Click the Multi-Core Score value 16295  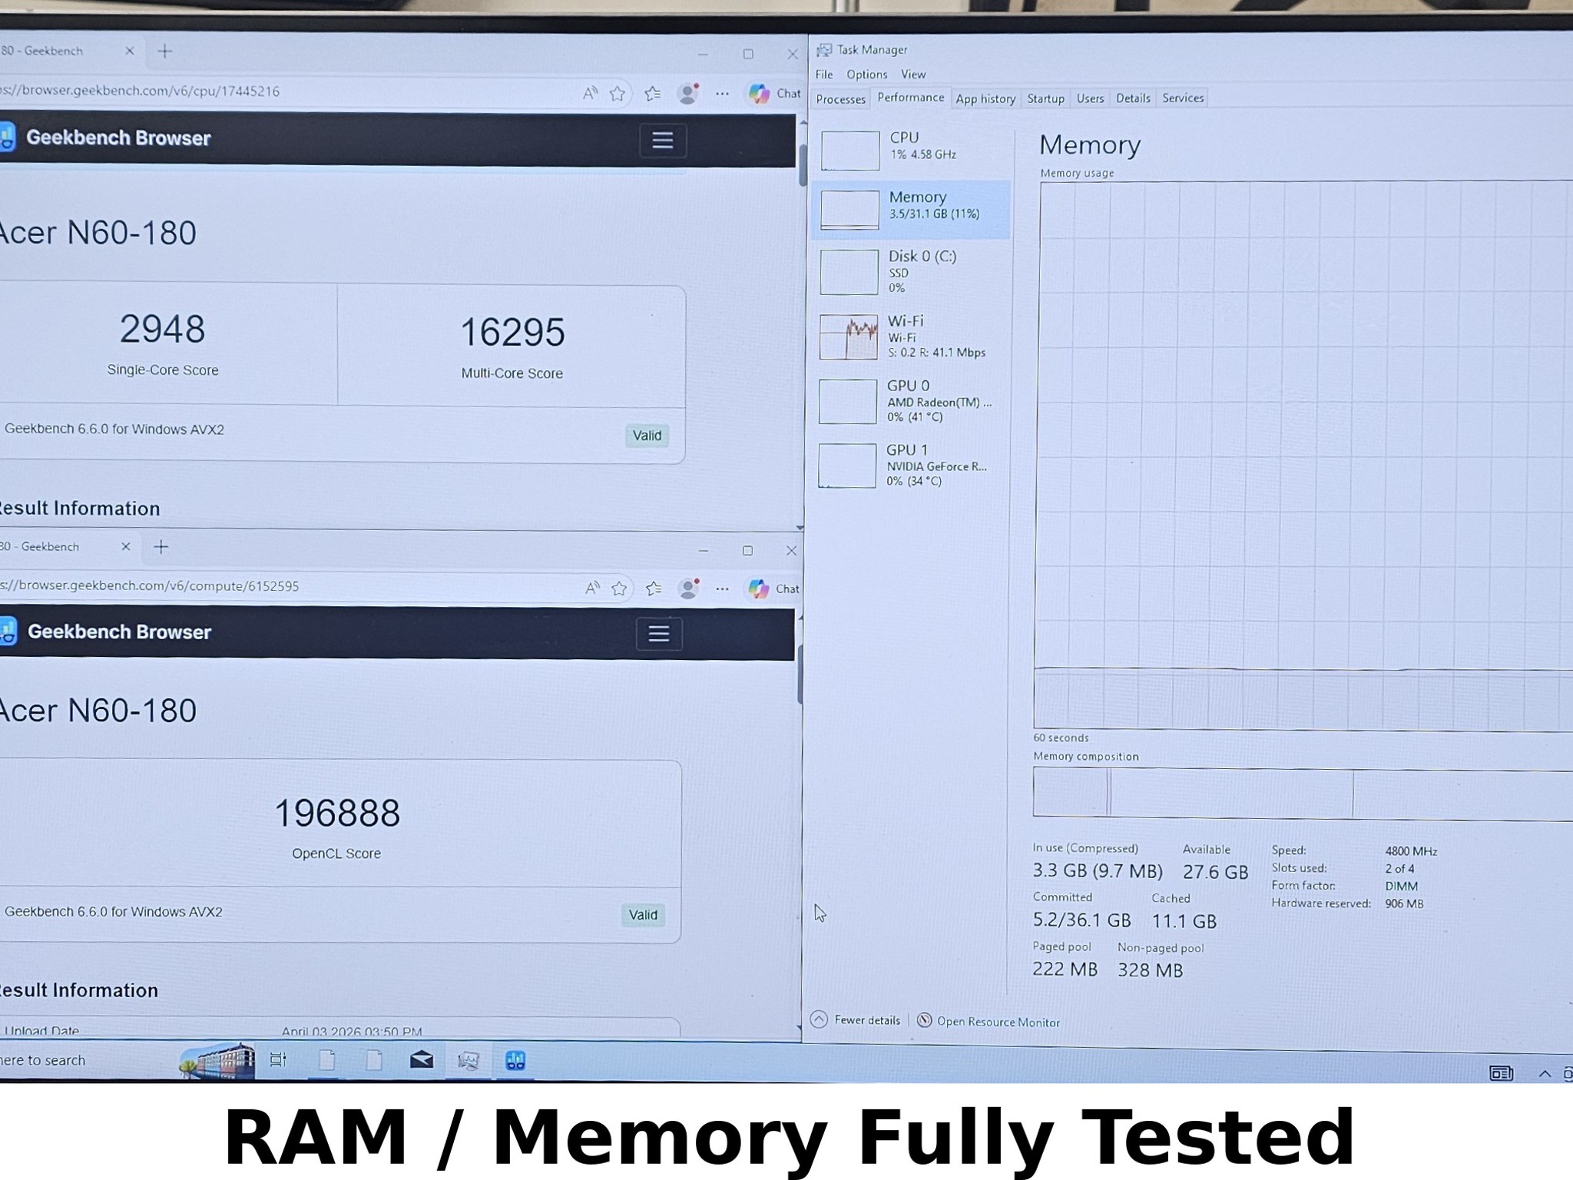point(512,333)
